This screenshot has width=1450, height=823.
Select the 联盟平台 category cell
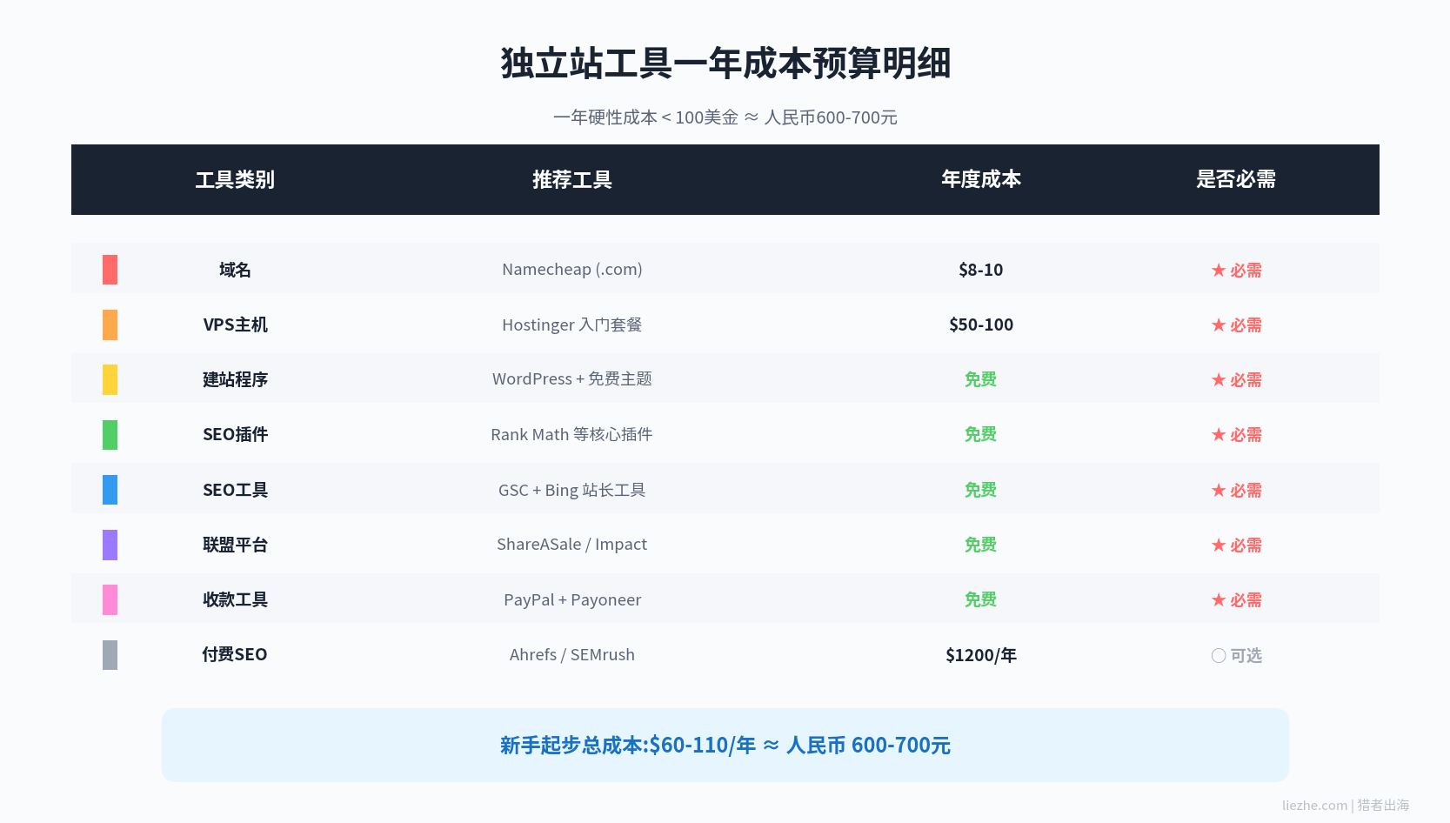235,545
